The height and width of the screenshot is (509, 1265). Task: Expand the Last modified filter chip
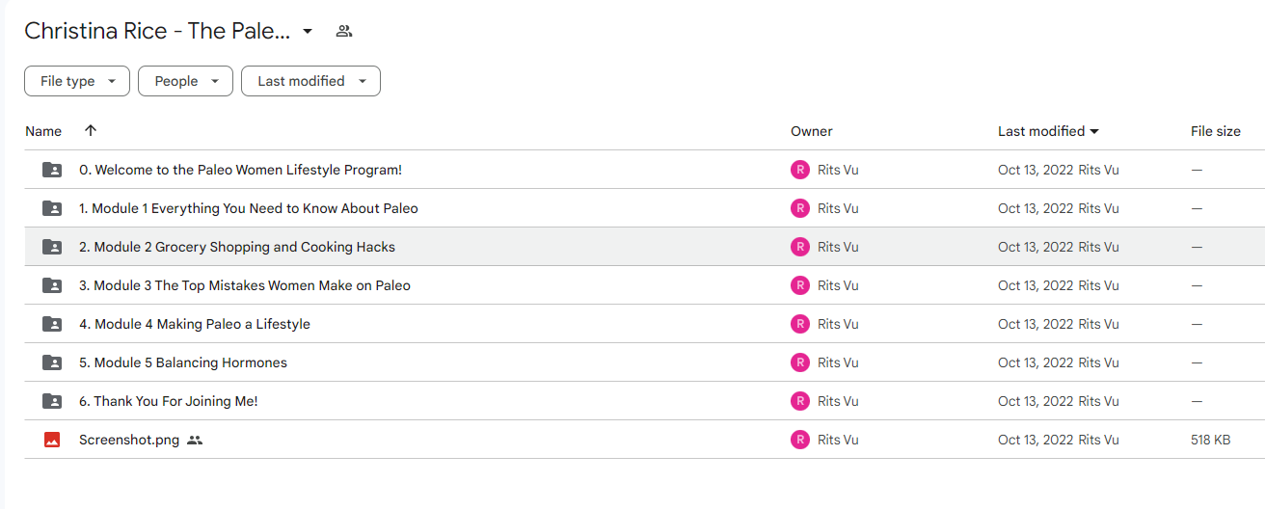tap(310, 81)
